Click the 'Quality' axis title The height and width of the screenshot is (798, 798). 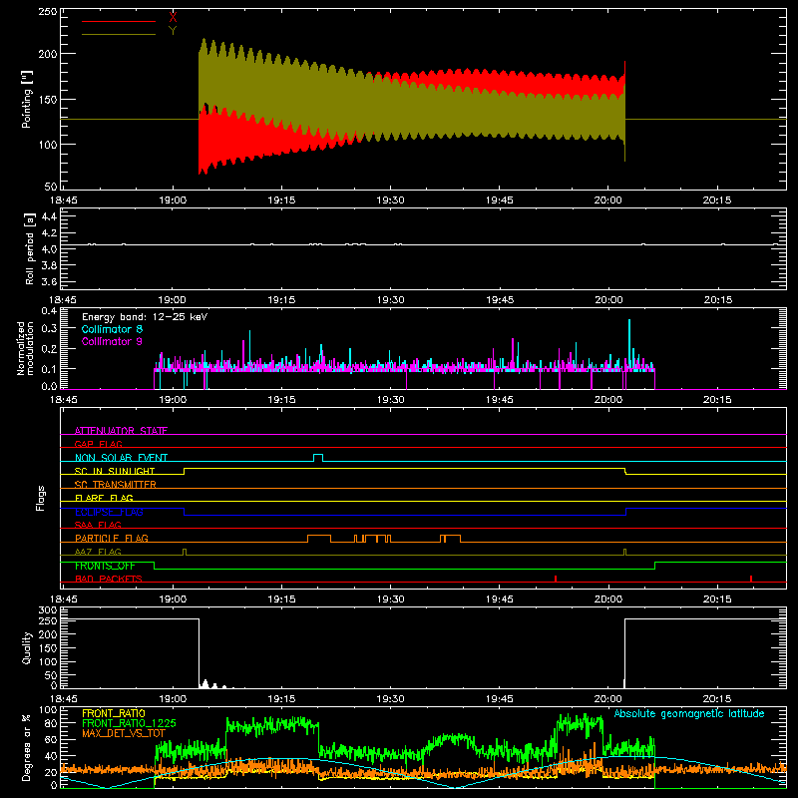tap(27, 647)
